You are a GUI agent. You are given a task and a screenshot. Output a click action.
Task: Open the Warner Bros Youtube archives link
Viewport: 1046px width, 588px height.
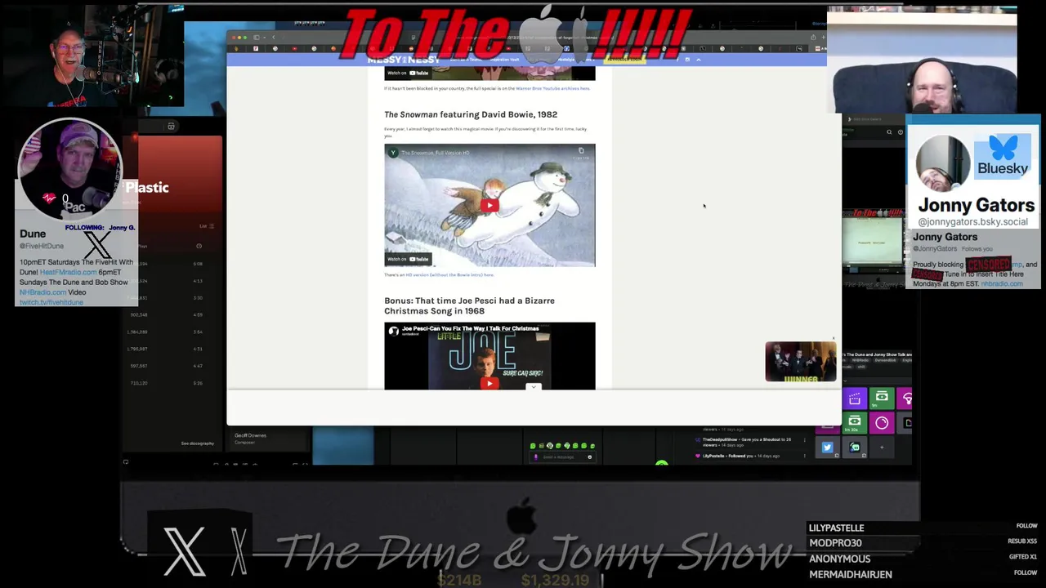(552, 88)
